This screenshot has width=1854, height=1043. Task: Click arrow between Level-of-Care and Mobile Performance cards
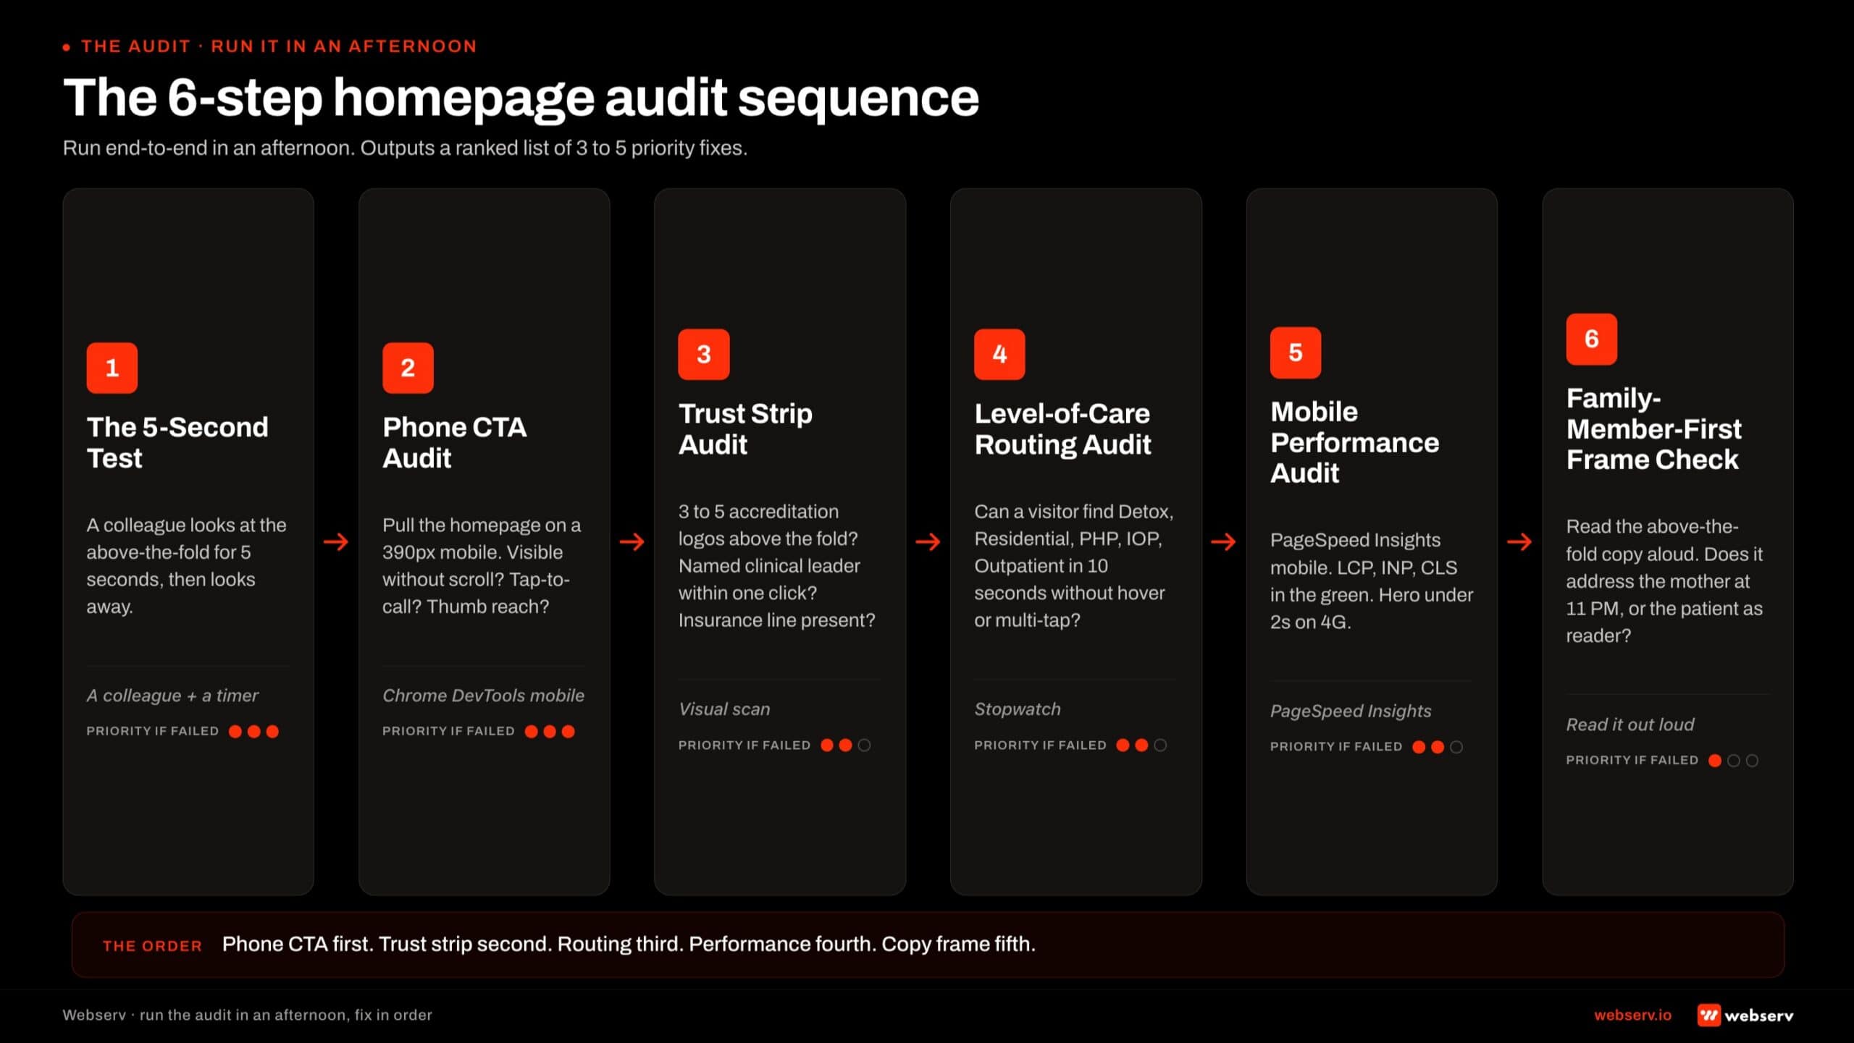(1224, 541)
